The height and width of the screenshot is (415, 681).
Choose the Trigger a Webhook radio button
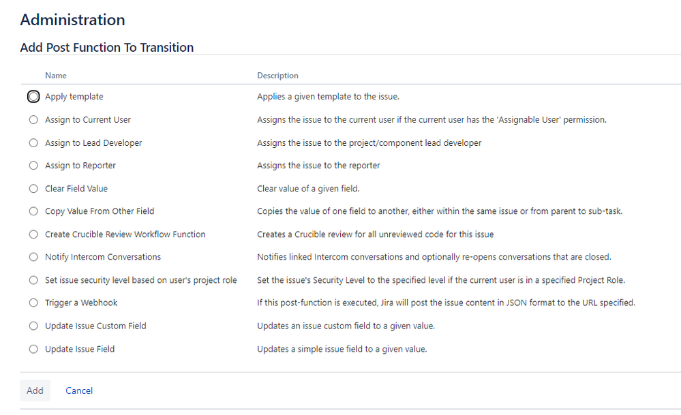33,303
